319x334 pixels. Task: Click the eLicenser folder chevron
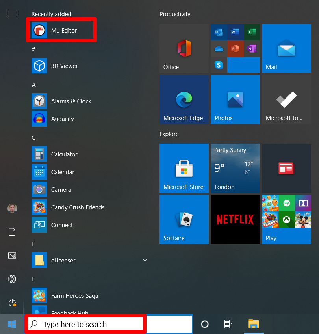pos(145,260)
